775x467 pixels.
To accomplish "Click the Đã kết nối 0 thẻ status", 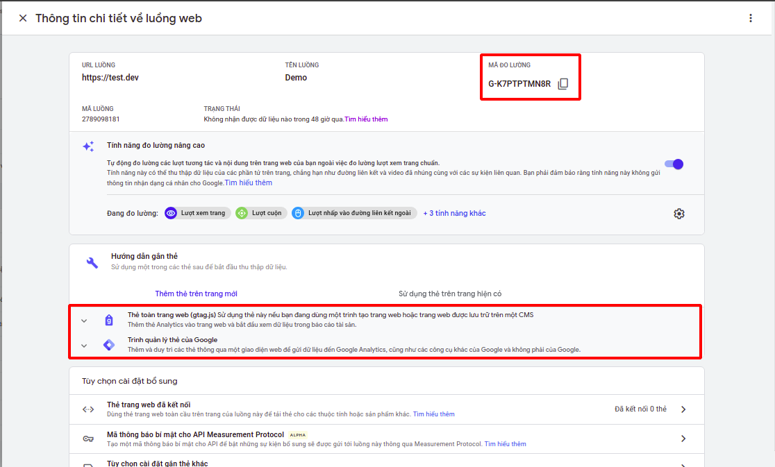I will [640, 409].
